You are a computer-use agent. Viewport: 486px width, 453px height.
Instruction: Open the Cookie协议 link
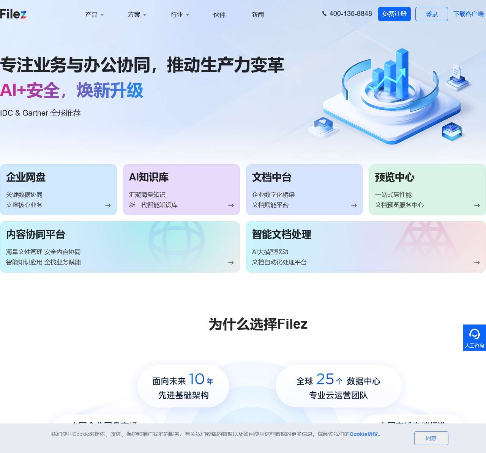(364, 434)
